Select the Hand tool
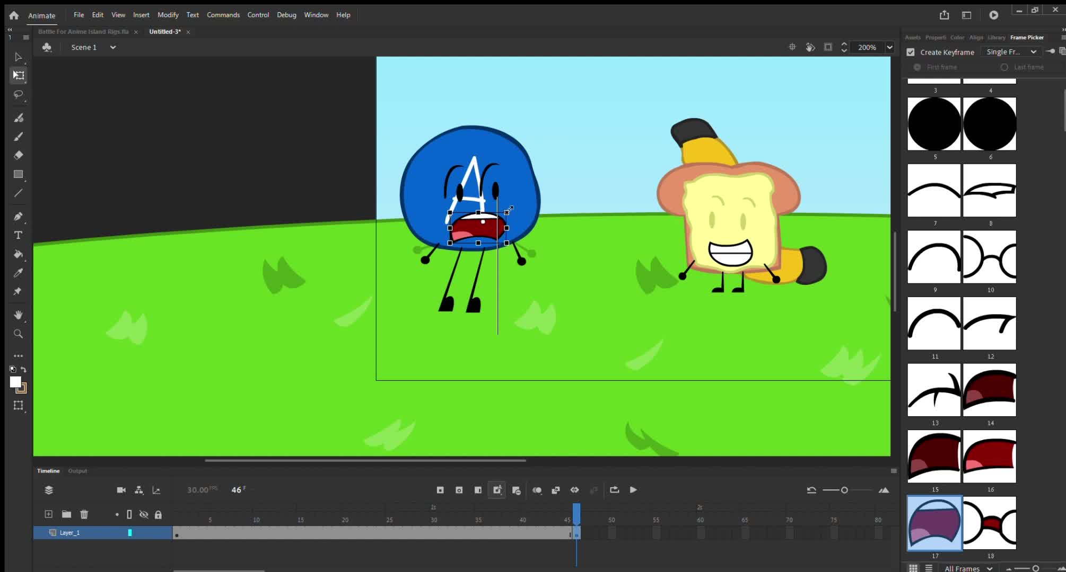The width and height of the screenshot is (1066, 572). pos(18,315)
